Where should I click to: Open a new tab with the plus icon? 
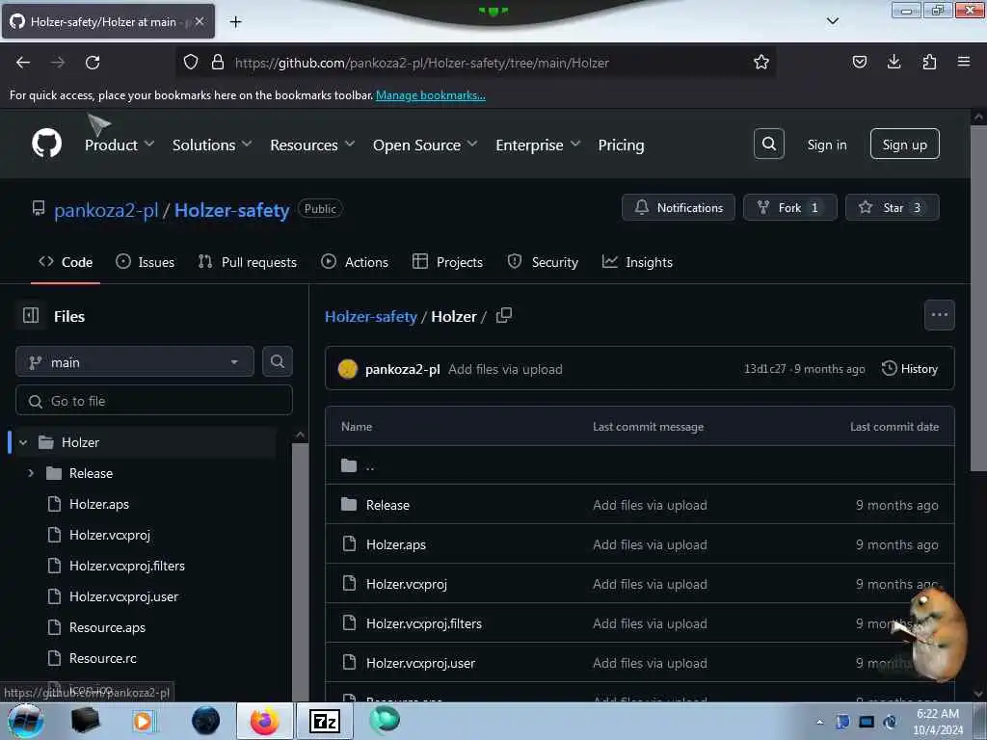point(235,22)
